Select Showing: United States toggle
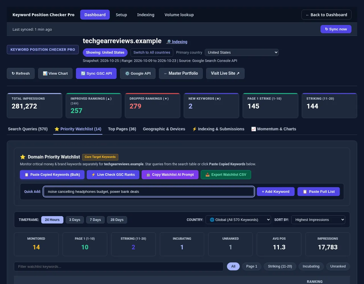This screenshot has width=364, height=284. 105,53
